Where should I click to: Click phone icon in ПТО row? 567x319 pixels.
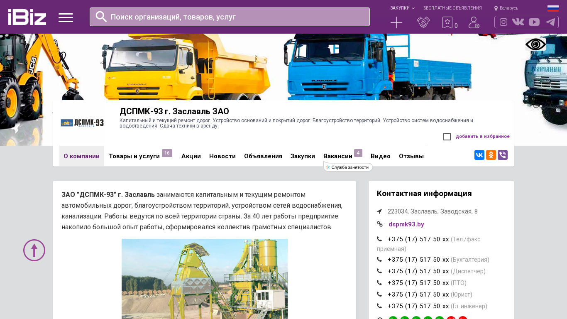[x=379, y=282]
